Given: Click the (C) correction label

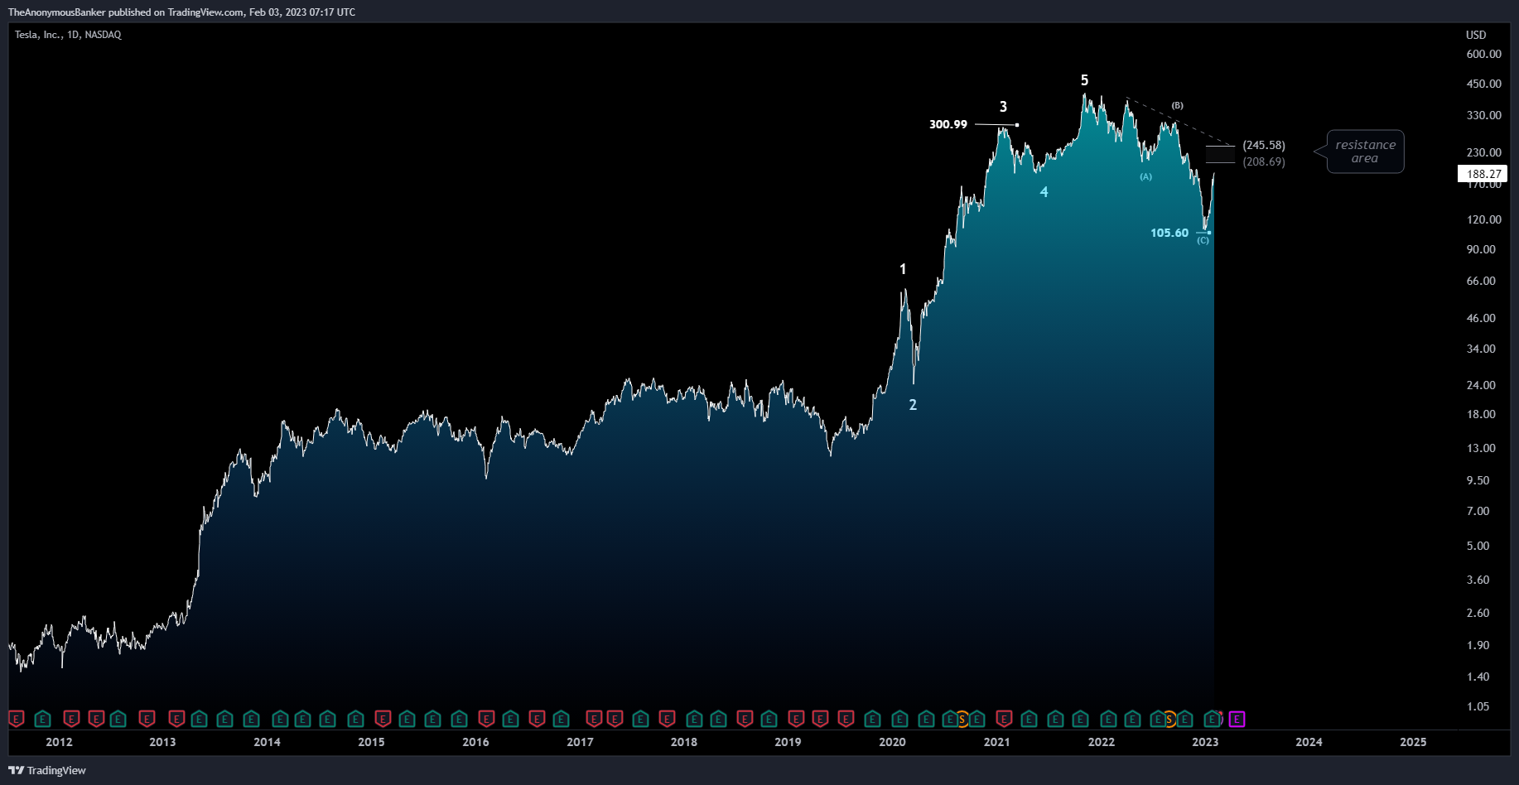Looking at the screenshot, I should (x=1203, y=240).
